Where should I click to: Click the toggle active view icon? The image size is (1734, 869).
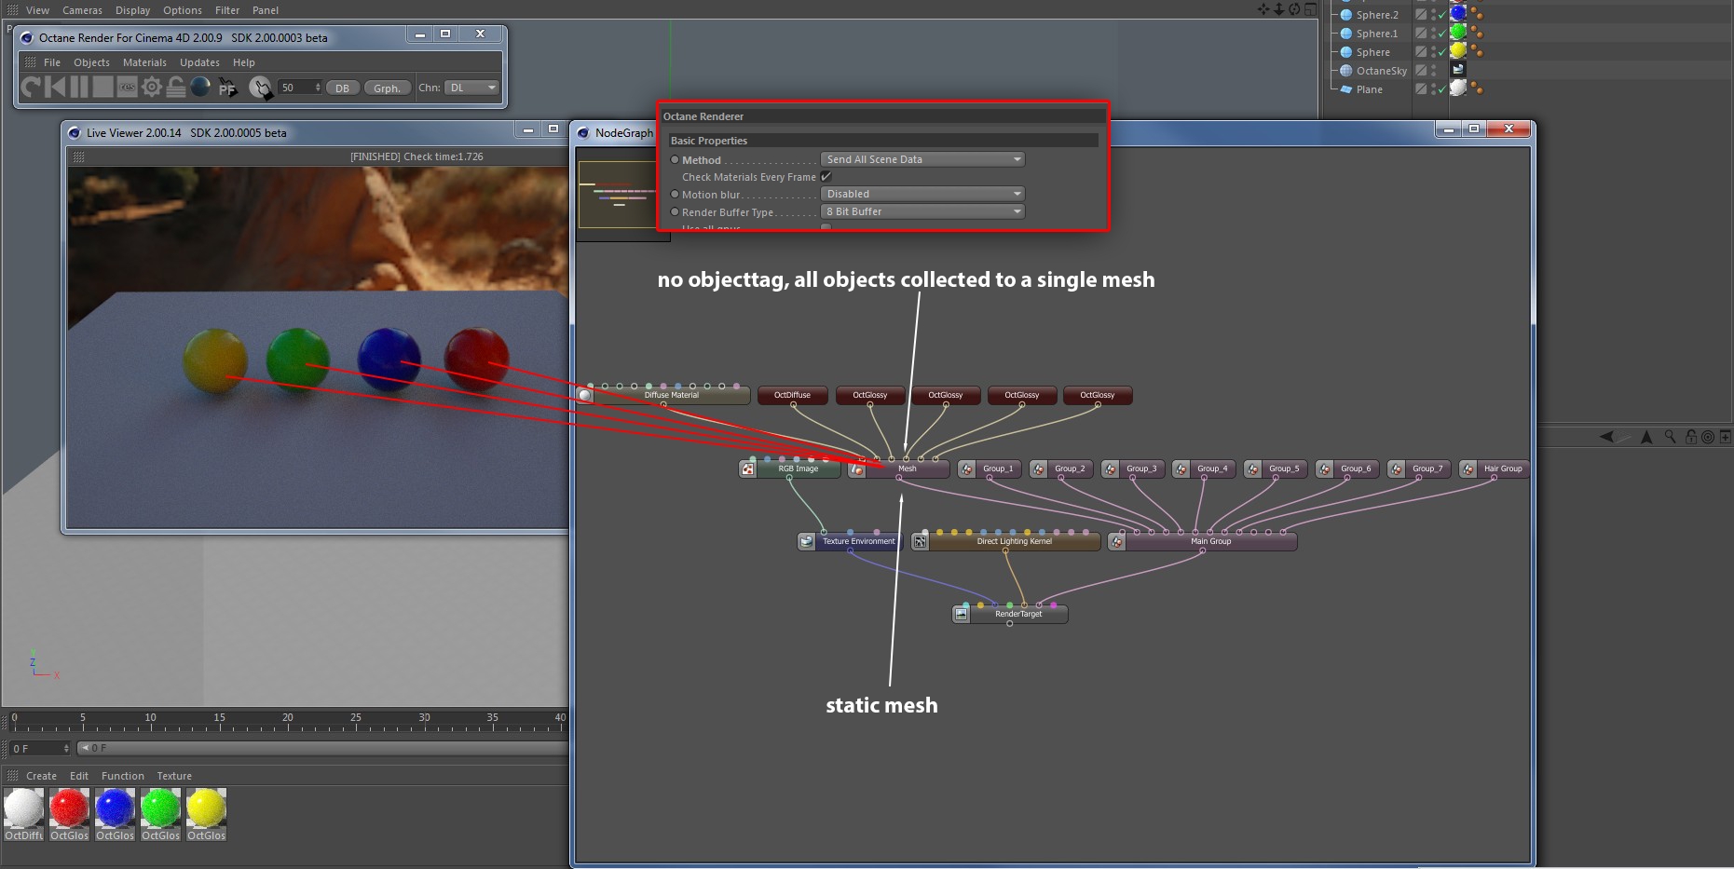[1311, 9]
